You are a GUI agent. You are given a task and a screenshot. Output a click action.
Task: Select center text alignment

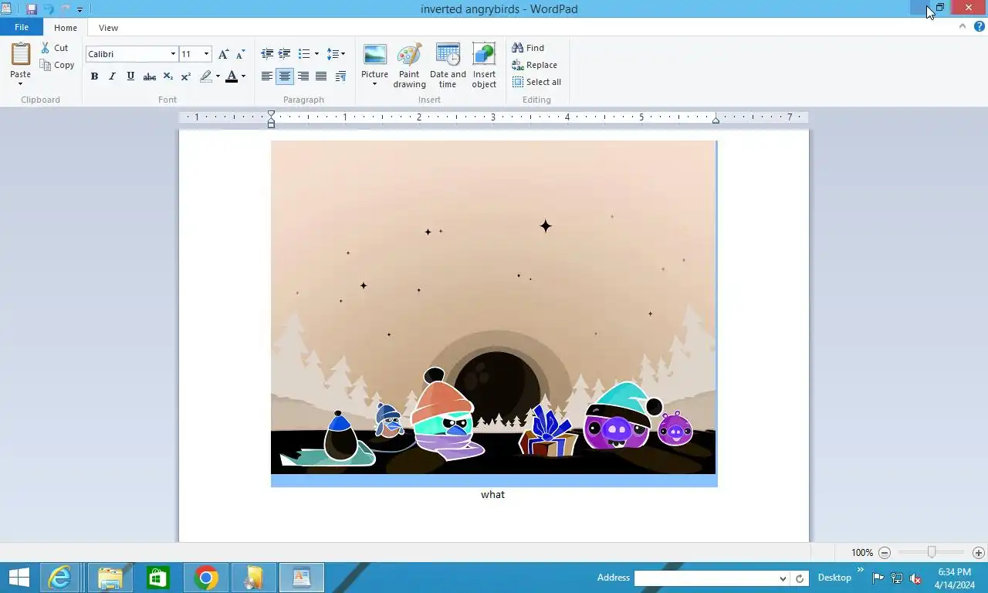(x=285, y=76)
